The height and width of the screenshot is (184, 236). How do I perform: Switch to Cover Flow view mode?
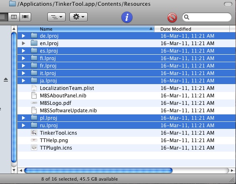click(25, 17)
